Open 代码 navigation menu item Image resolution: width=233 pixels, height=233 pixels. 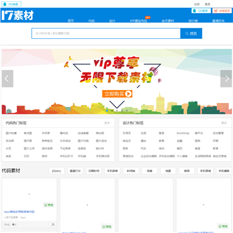pos(91,21)
